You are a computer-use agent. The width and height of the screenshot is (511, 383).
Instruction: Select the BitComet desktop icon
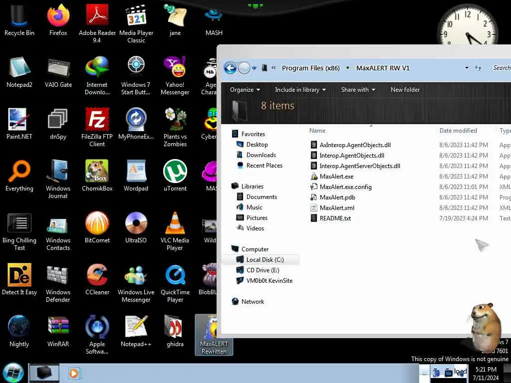click(97, 227)
